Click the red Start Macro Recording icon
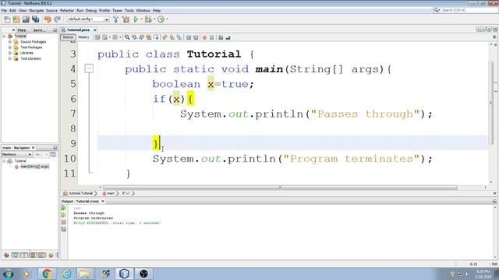 [x=204, y=37]
